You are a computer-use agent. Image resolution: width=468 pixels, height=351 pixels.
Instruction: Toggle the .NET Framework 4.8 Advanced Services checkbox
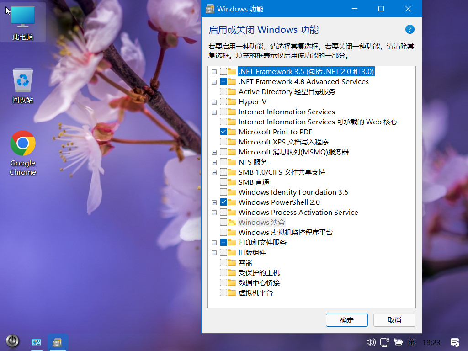coord(223,81)
